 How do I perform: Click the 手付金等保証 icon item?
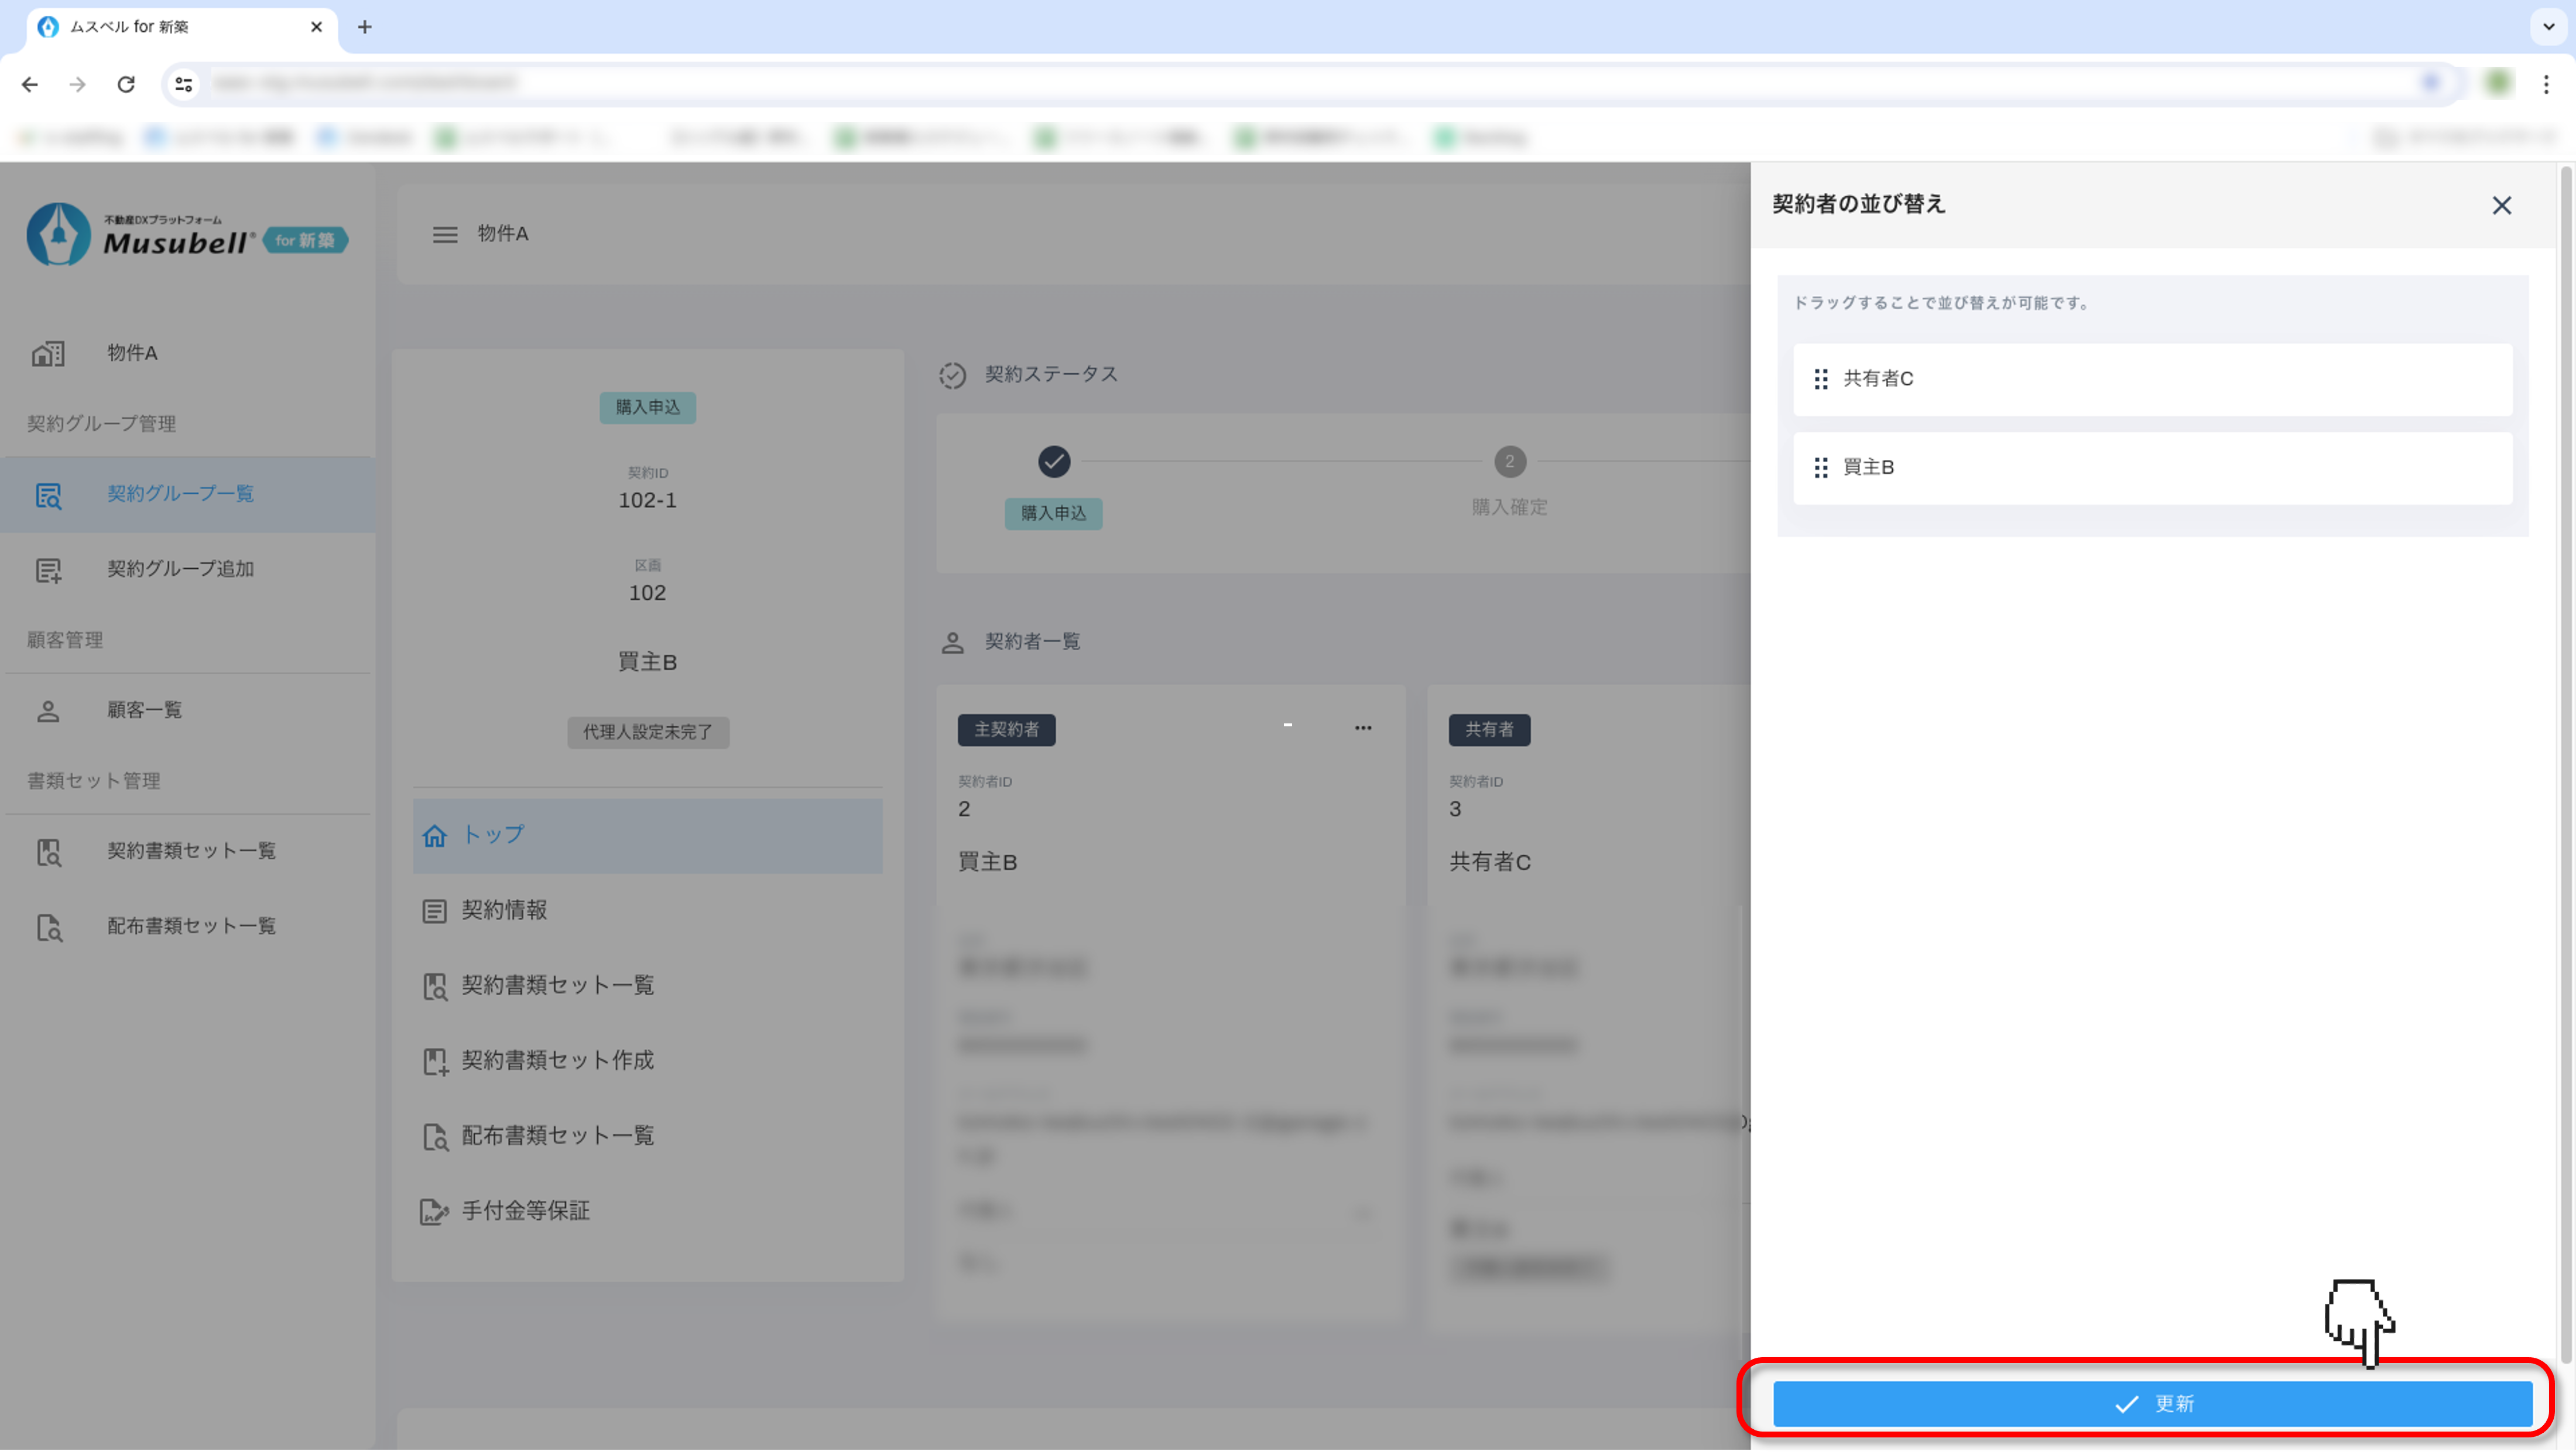[x=434, y=1212]
